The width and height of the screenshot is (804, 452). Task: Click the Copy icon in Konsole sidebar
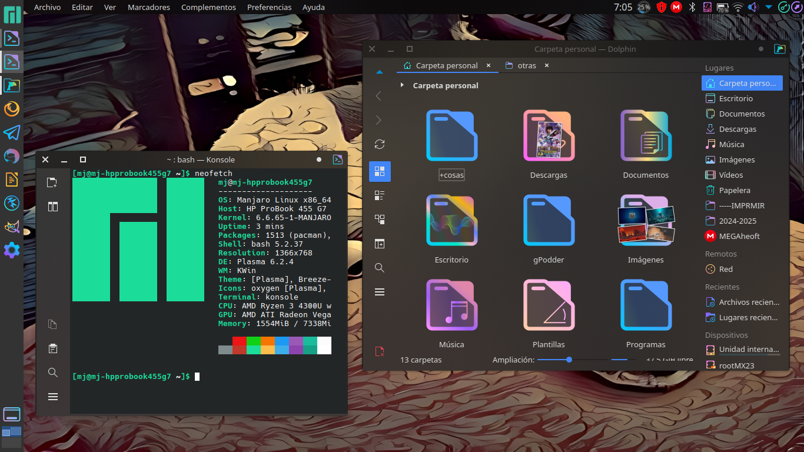(x=53, y=324)
